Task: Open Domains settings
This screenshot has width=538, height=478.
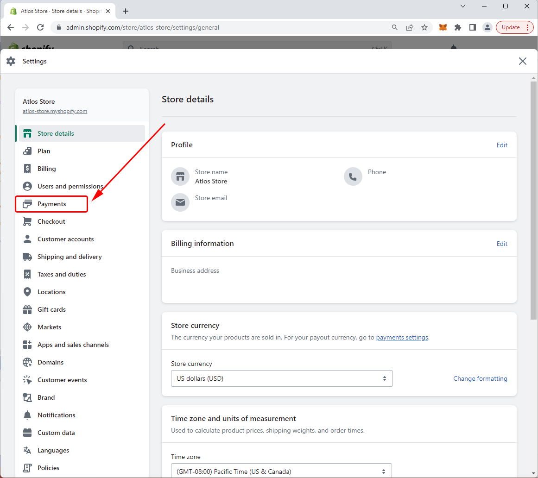Action: [82, 363]
